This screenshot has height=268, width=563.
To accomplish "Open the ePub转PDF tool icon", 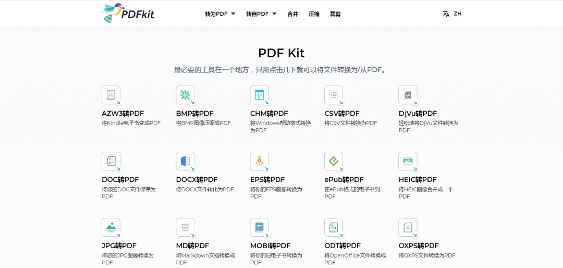I will pos(334,161).
